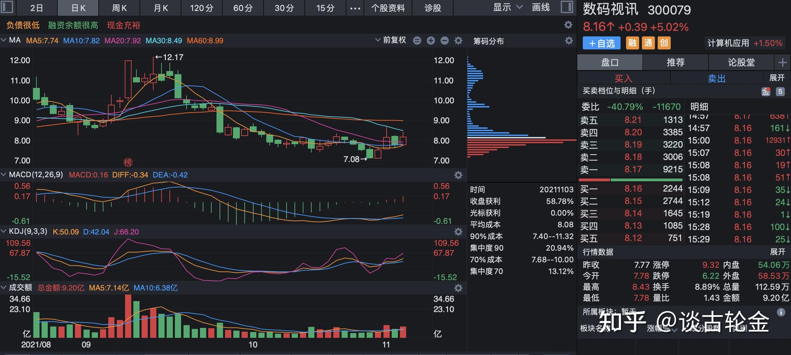Image resolution: width=791 pixels, height=355 pixels.
Task: Collapse the KDJ panel chevron
Action: [x=4, y=231]
